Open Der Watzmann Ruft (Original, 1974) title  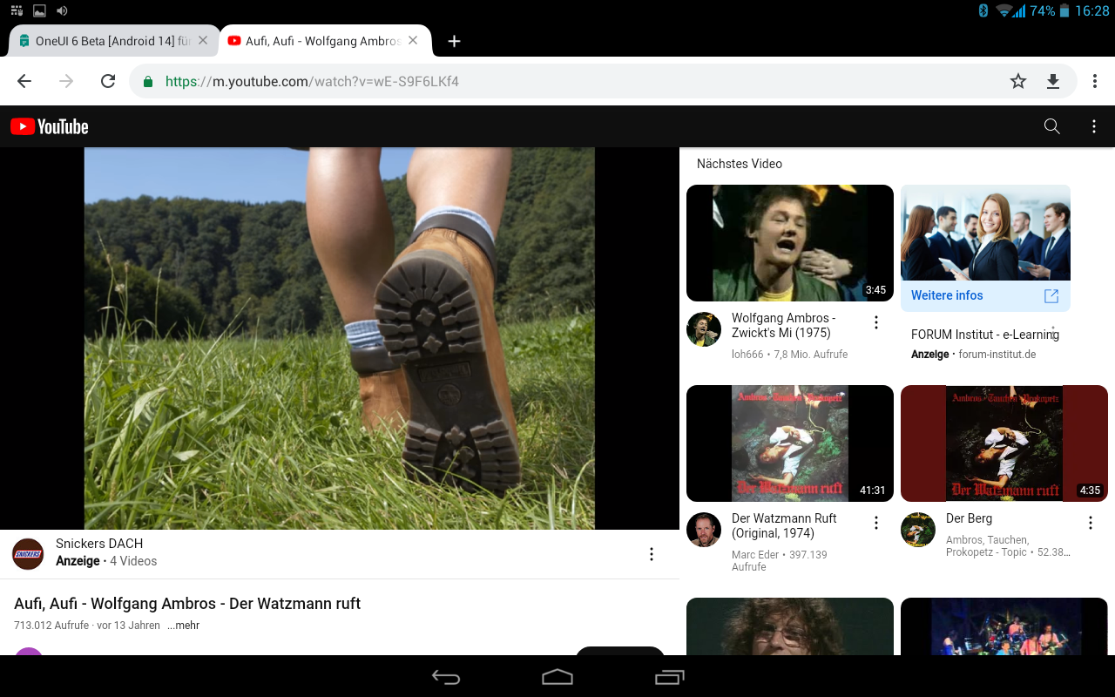784,525
